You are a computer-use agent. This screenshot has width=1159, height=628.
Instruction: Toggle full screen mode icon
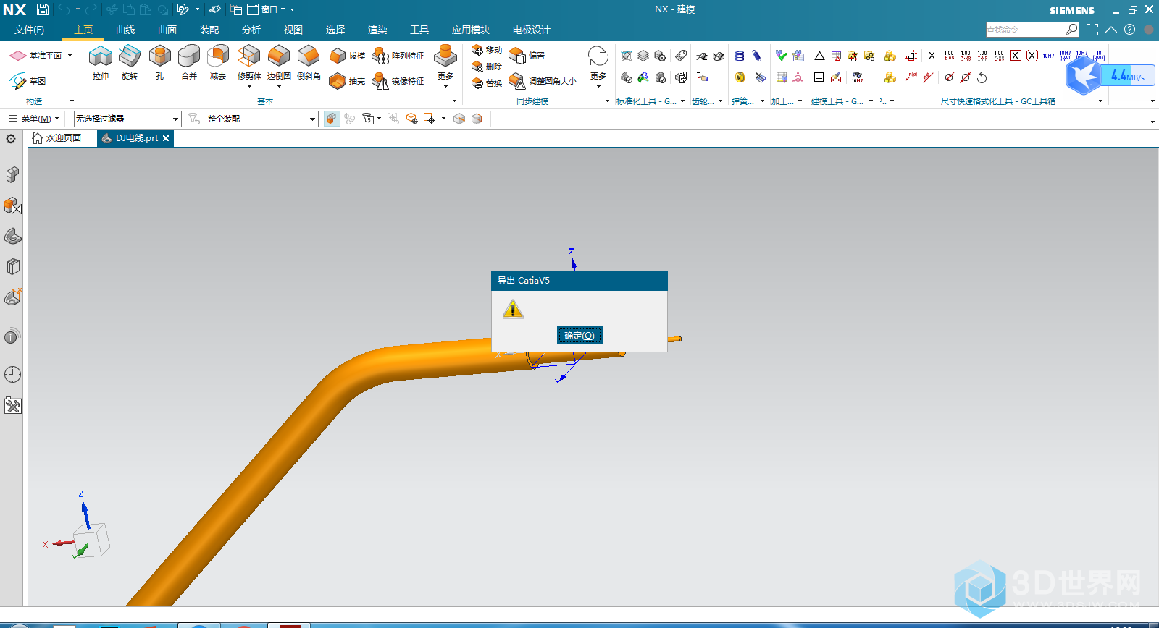(1092, 30)
